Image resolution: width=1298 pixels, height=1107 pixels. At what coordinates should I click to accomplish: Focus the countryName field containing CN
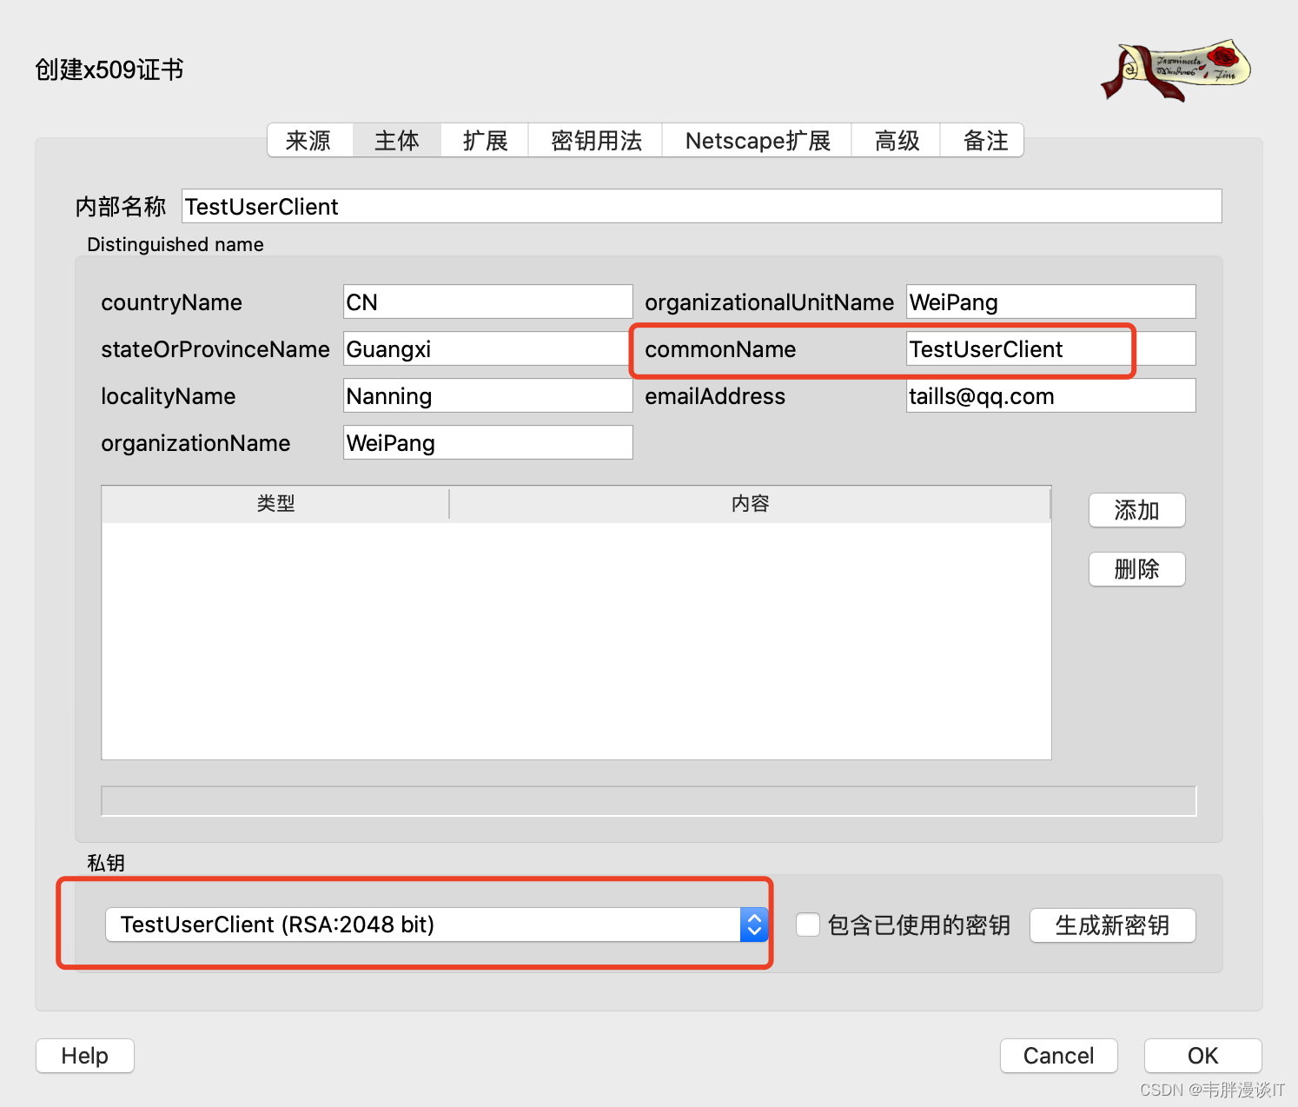point(488,302)
